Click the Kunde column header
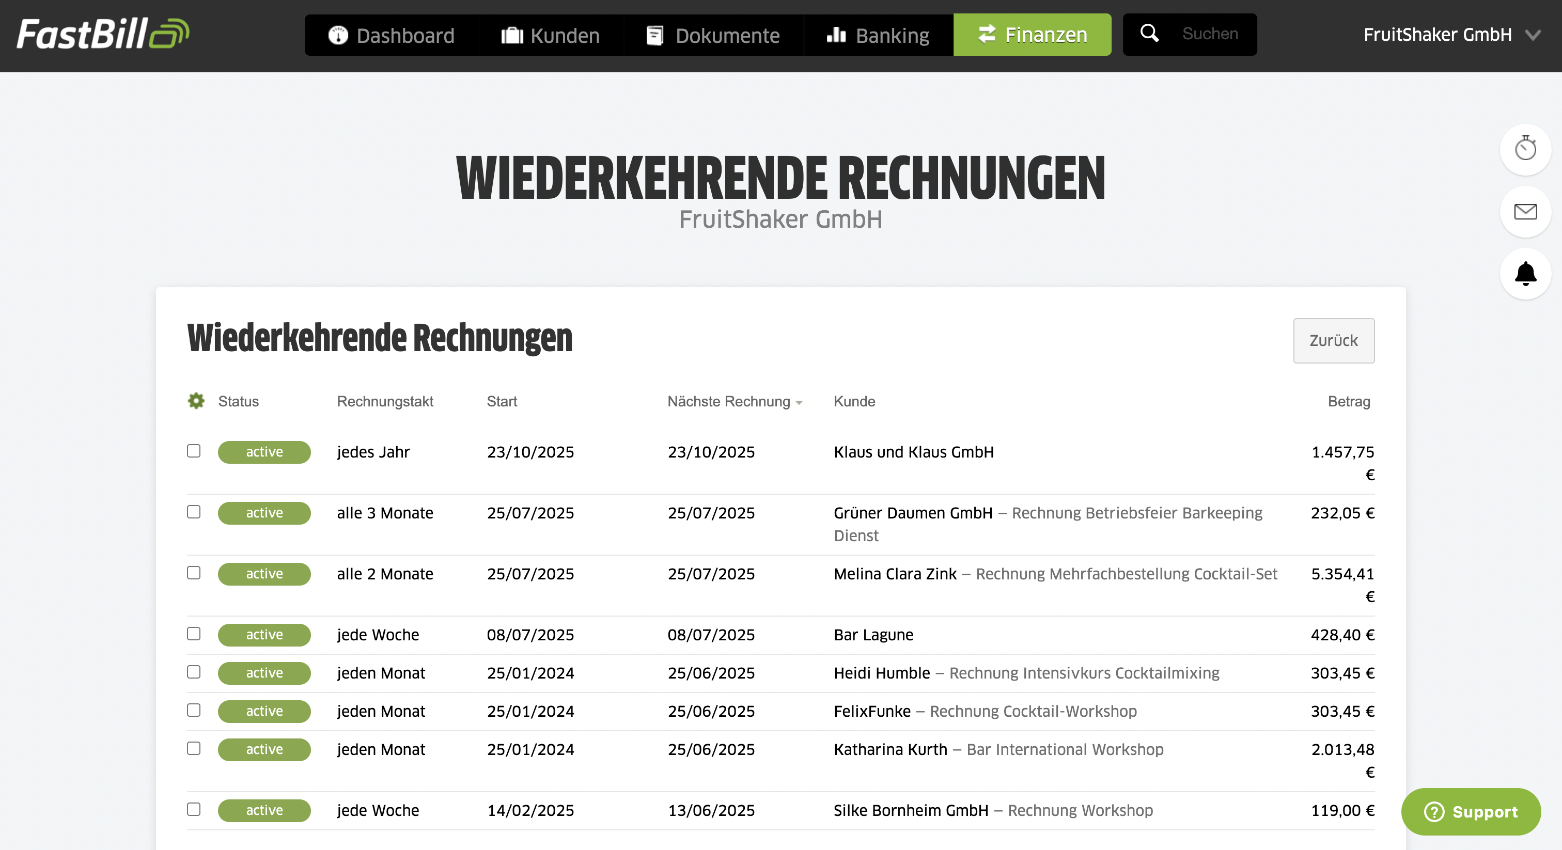The image size is (1562, 850). (x=854, y=401)
